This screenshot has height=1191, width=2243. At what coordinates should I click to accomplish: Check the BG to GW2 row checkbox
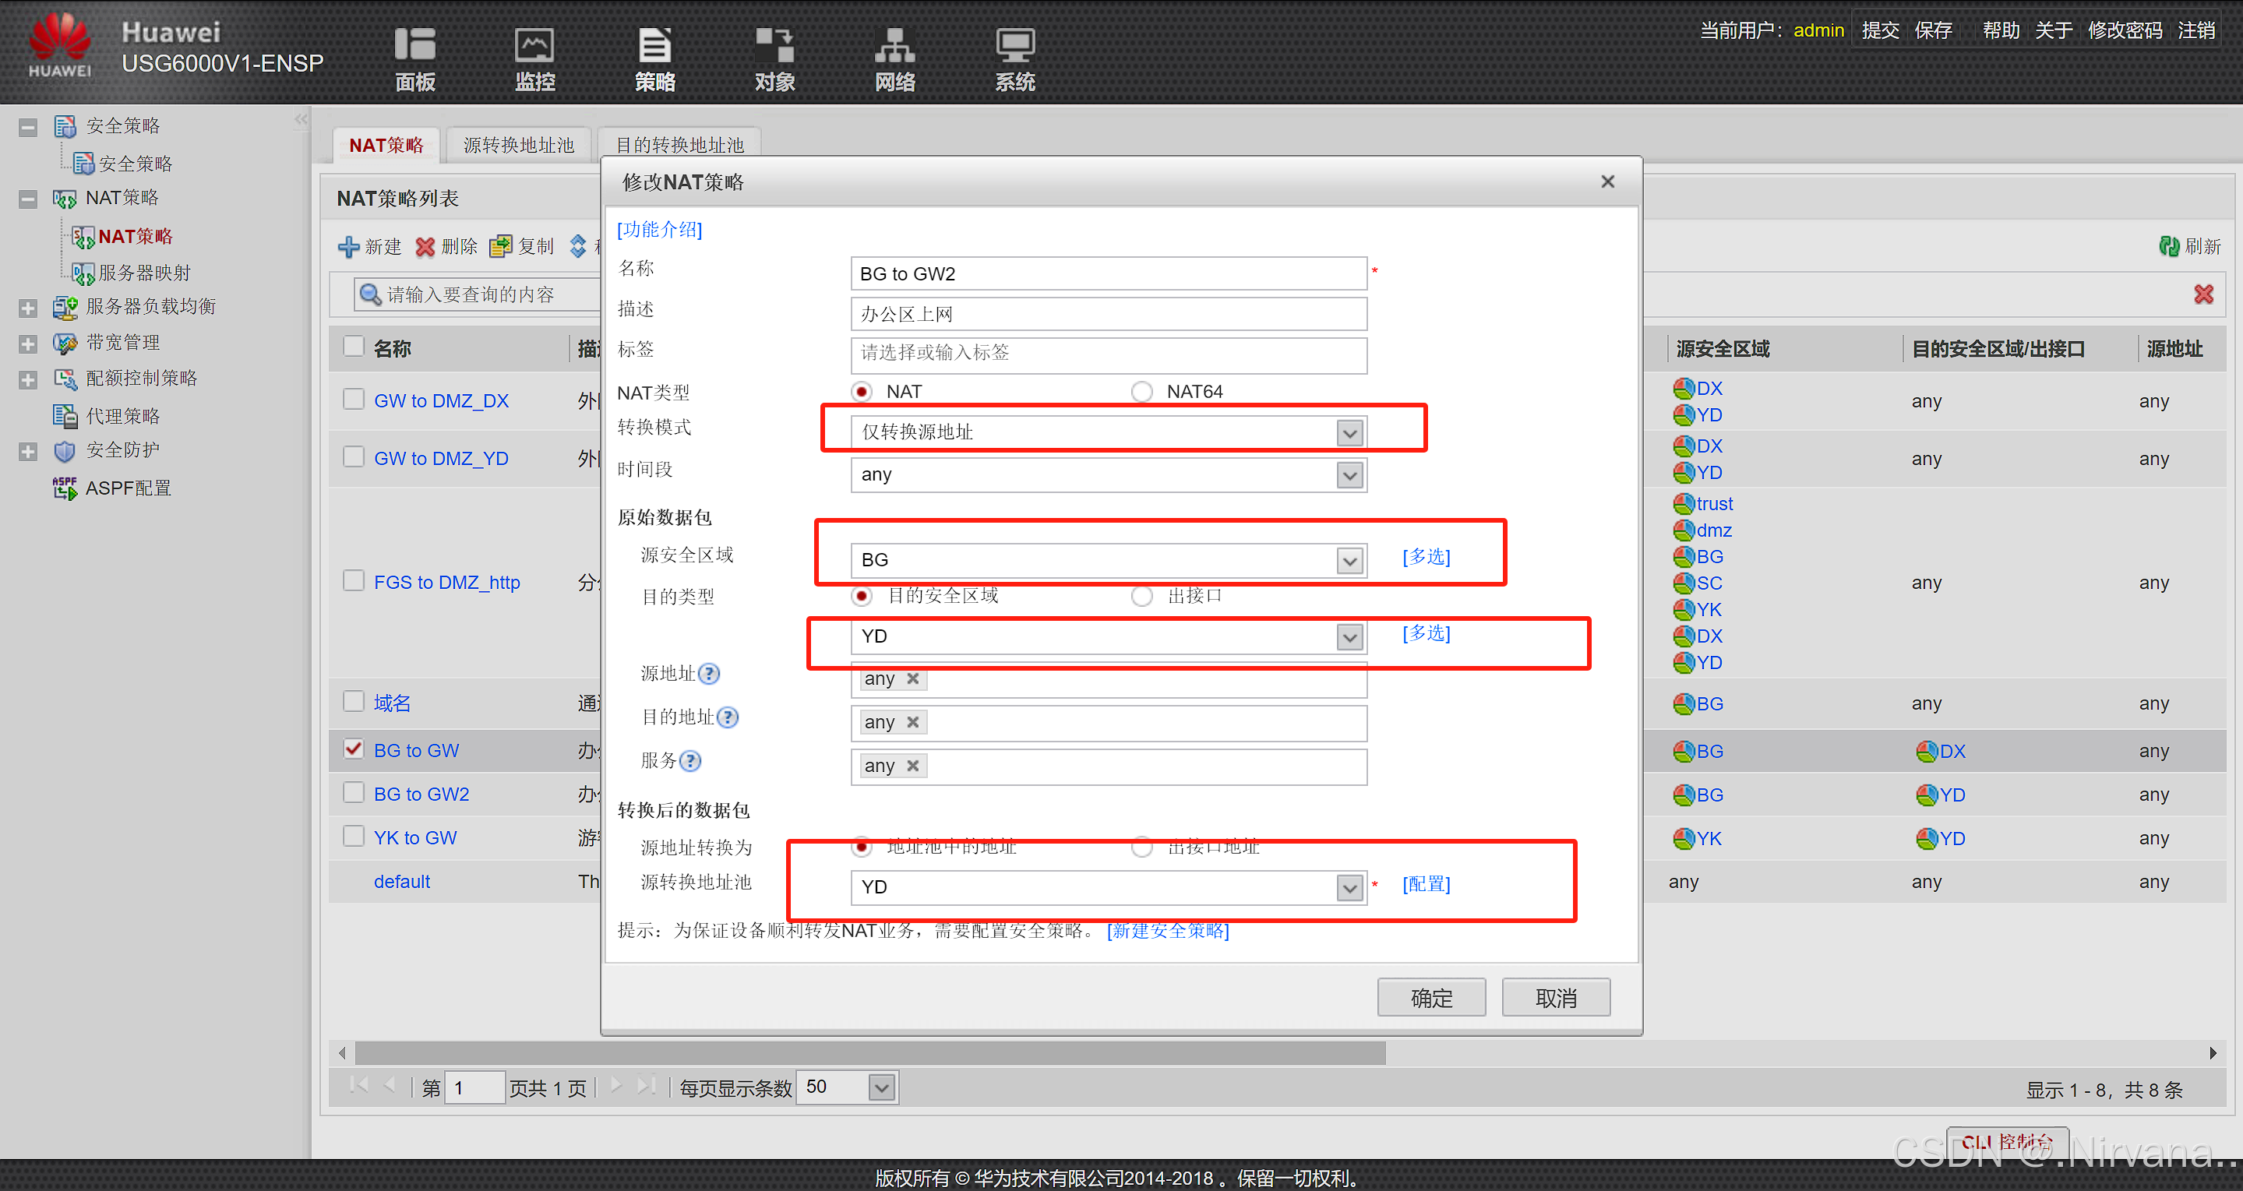(x=354, y=792)
